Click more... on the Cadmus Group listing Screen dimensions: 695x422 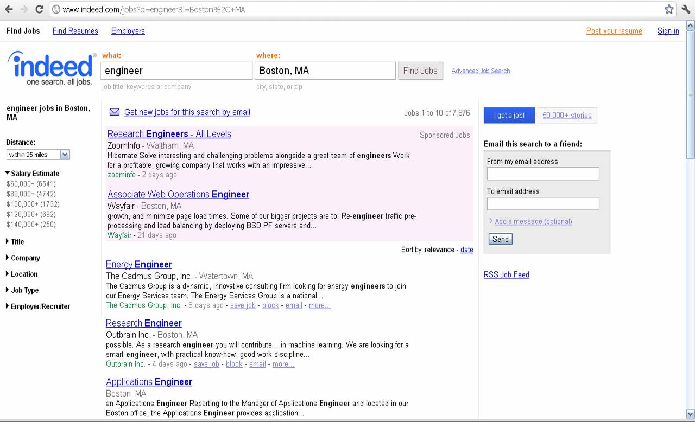click(320, 305)
